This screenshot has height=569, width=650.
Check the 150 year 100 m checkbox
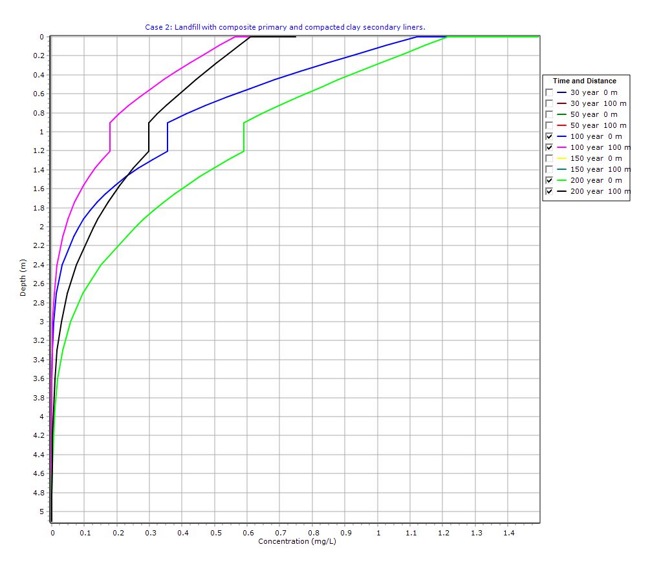coord(549,169)
